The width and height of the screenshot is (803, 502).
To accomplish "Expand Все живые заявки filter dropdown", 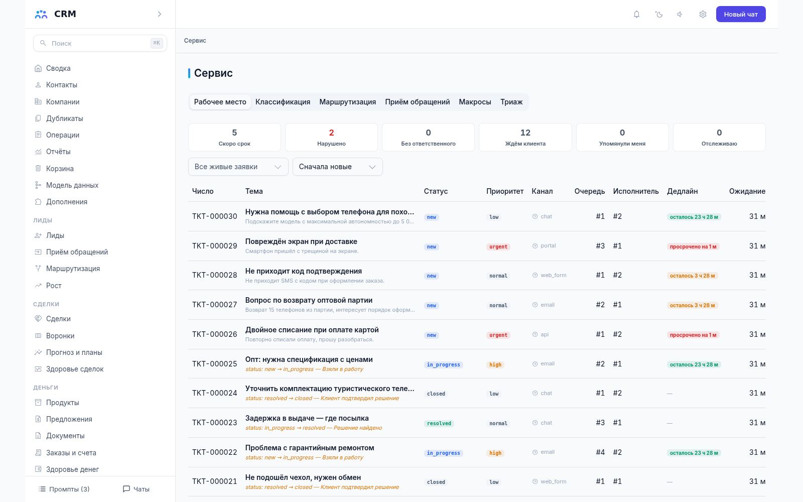I will tap(238, 167).
